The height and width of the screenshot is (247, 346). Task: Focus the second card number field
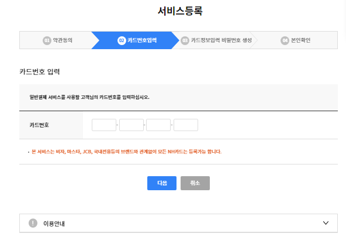click(132, 125)
